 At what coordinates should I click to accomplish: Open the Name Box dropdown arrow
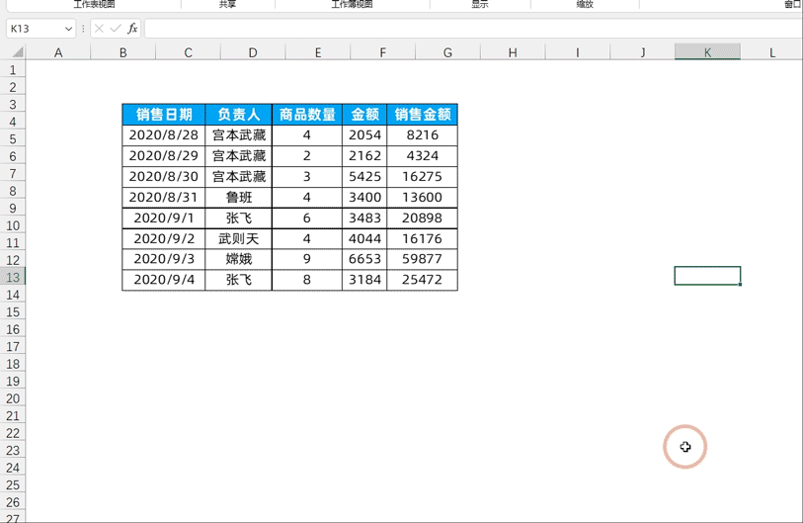(x=68, y=29)
